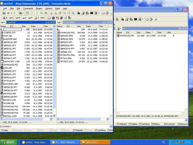The height and width of the screenshot is (145, 193).
Task: Open the Commands menu
Action: (x=28, y=8)
